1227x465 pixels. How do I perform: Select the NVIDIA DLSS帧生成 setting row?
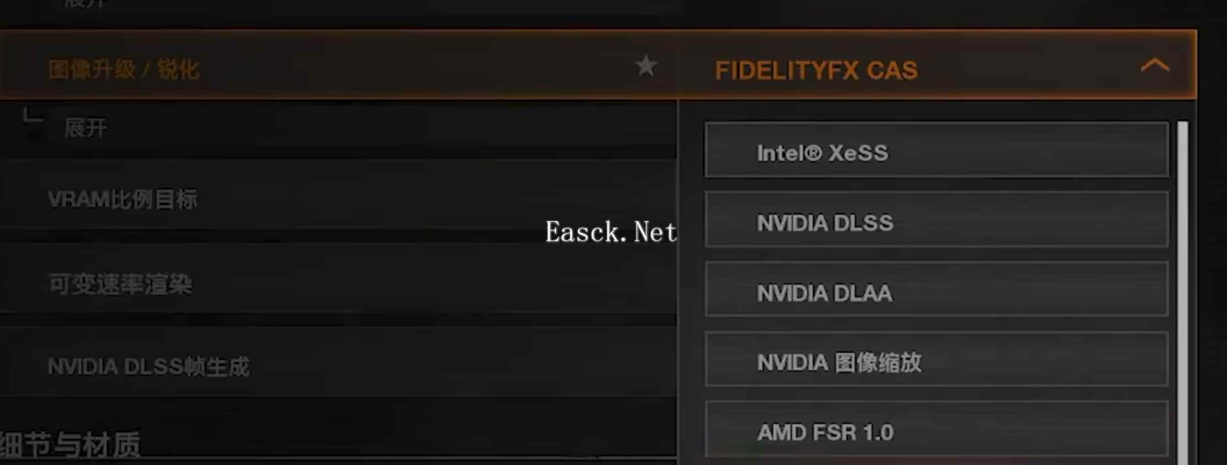coord(338,366)
